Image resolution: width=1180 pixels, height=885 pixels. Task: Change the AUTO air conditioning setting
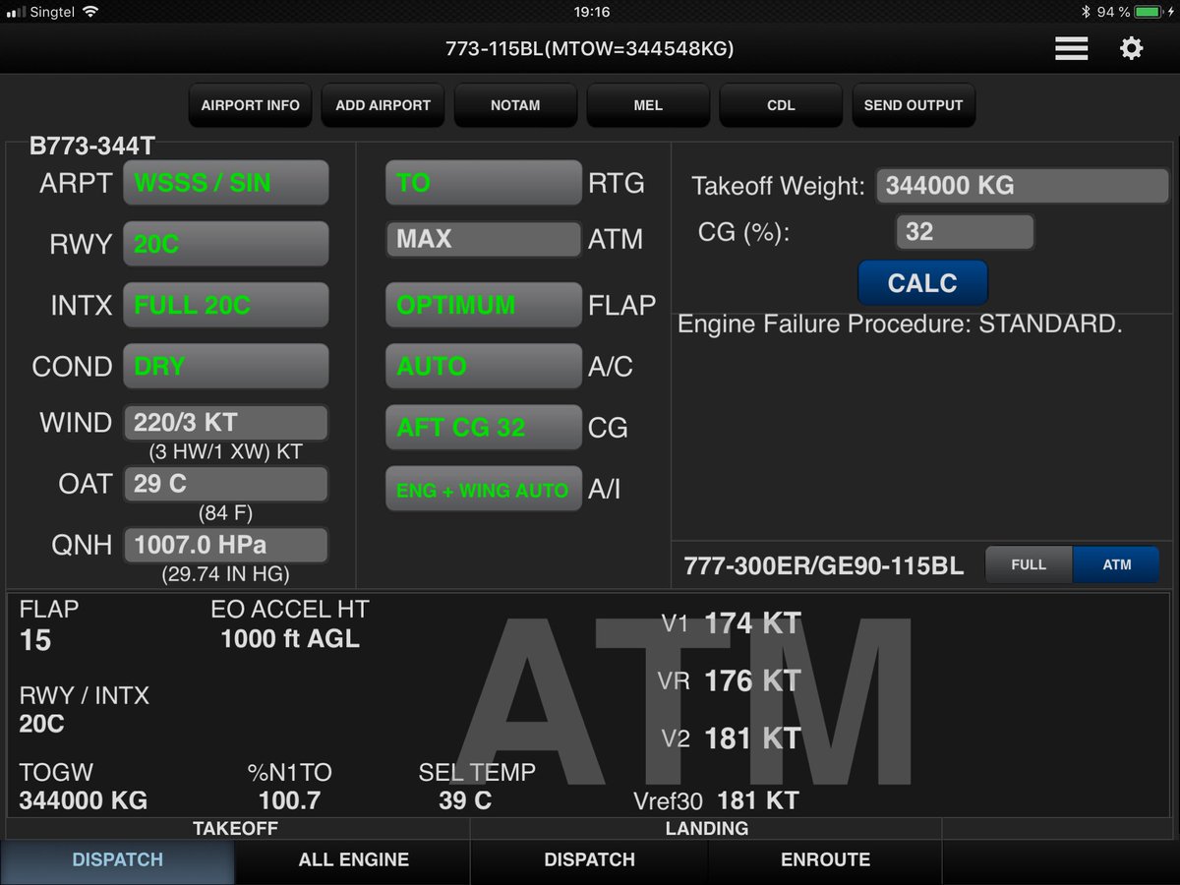point(483,366)
